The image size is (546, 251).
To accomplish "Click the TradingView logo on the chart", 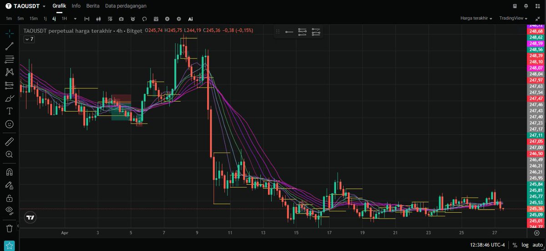I will pos(30,218).
